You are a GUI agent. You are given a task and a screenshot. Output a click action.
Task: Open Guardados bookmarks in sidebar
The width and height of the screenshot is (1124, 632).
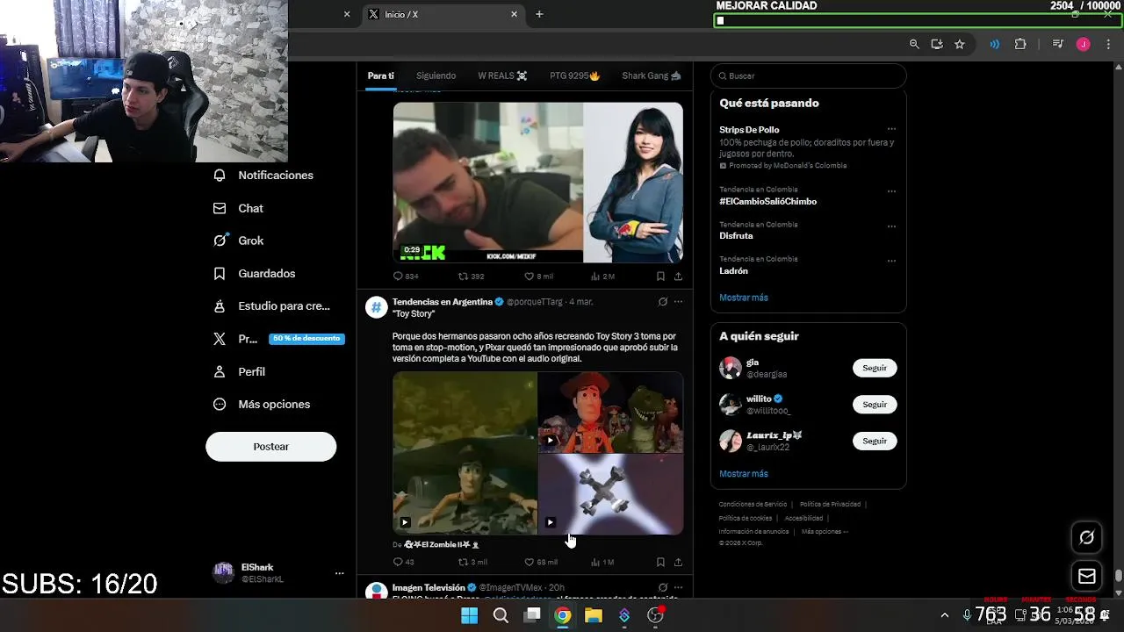[x=255, y=274]
